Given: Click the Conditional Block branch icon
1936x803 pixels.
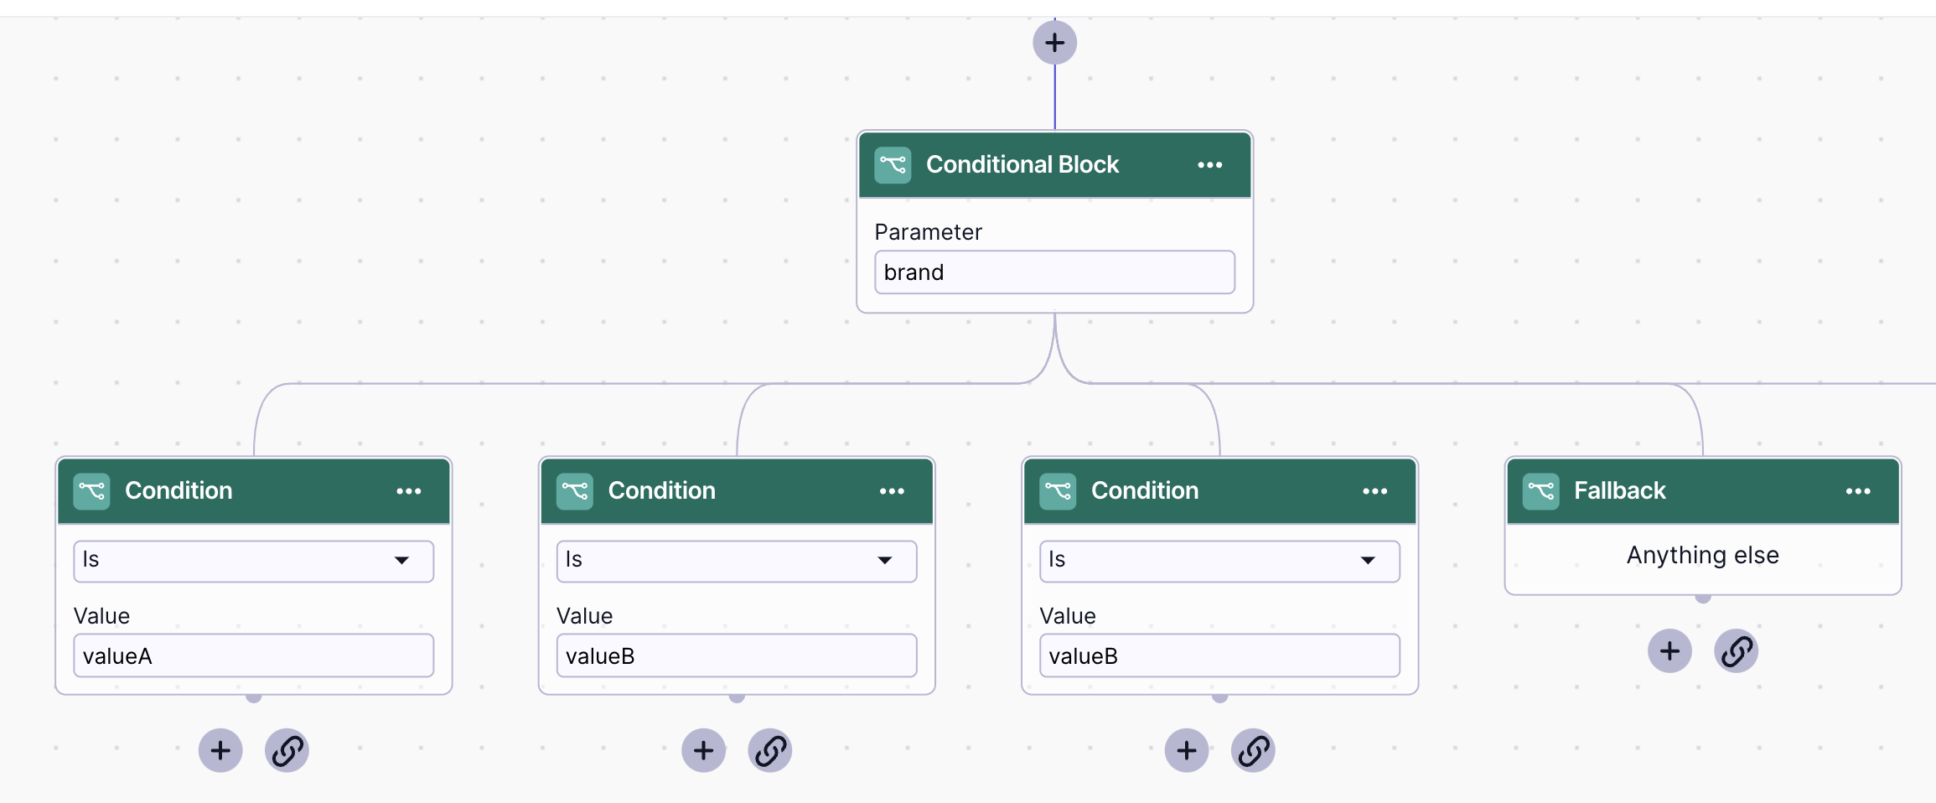Looking at the screenshot, I should (x=893, y=165).
